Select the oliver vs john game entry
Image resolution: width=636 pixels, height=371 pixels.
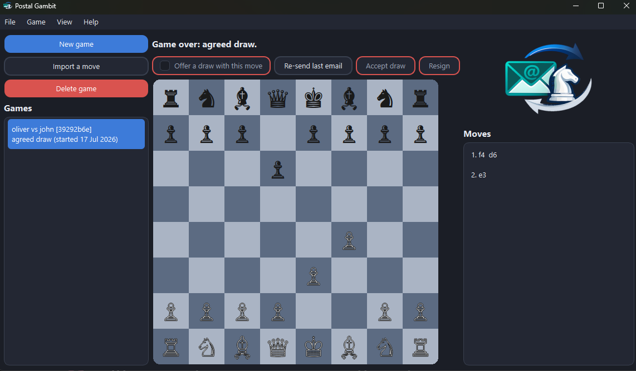(x=76, y=134)
